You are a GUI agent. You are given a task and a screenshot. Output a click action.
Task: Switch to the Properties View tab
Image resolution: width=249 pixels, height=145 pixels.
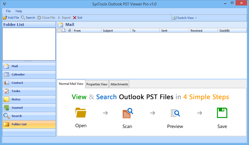tap(97, 84)
